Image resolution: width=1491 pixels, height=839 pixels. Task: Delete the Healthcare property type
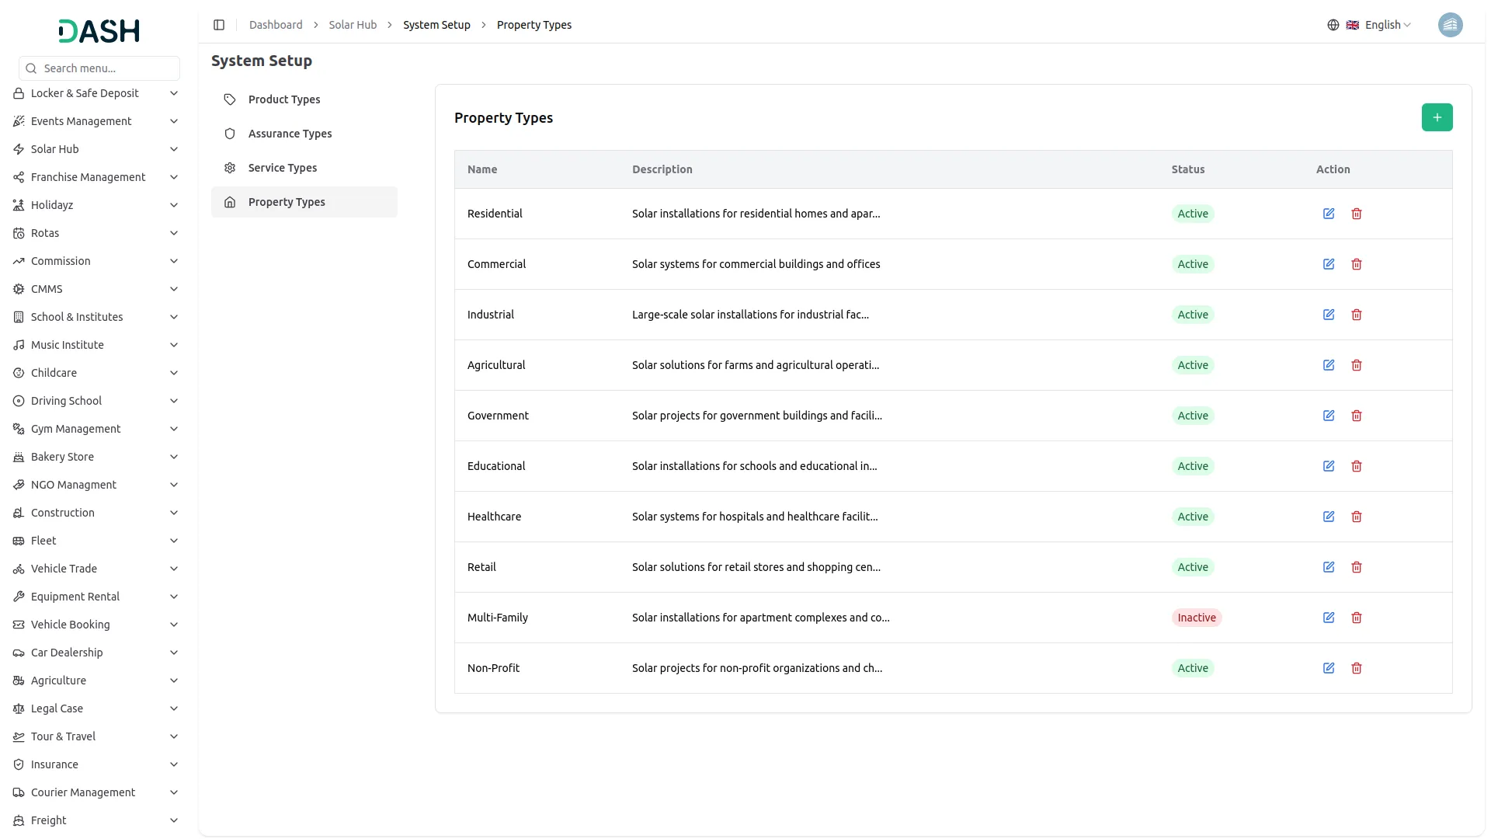point(1357,517)
